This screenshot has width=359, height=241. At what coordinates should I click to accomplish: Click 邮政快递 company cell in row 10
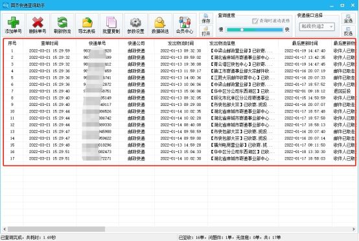[x=137, y=111]
